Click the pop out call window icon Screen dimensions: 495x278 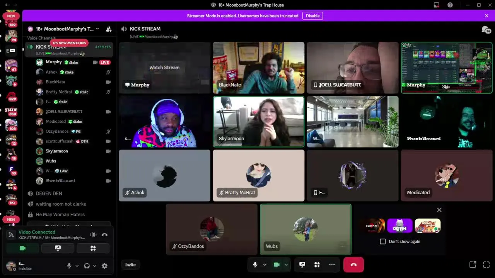point(473,264)
